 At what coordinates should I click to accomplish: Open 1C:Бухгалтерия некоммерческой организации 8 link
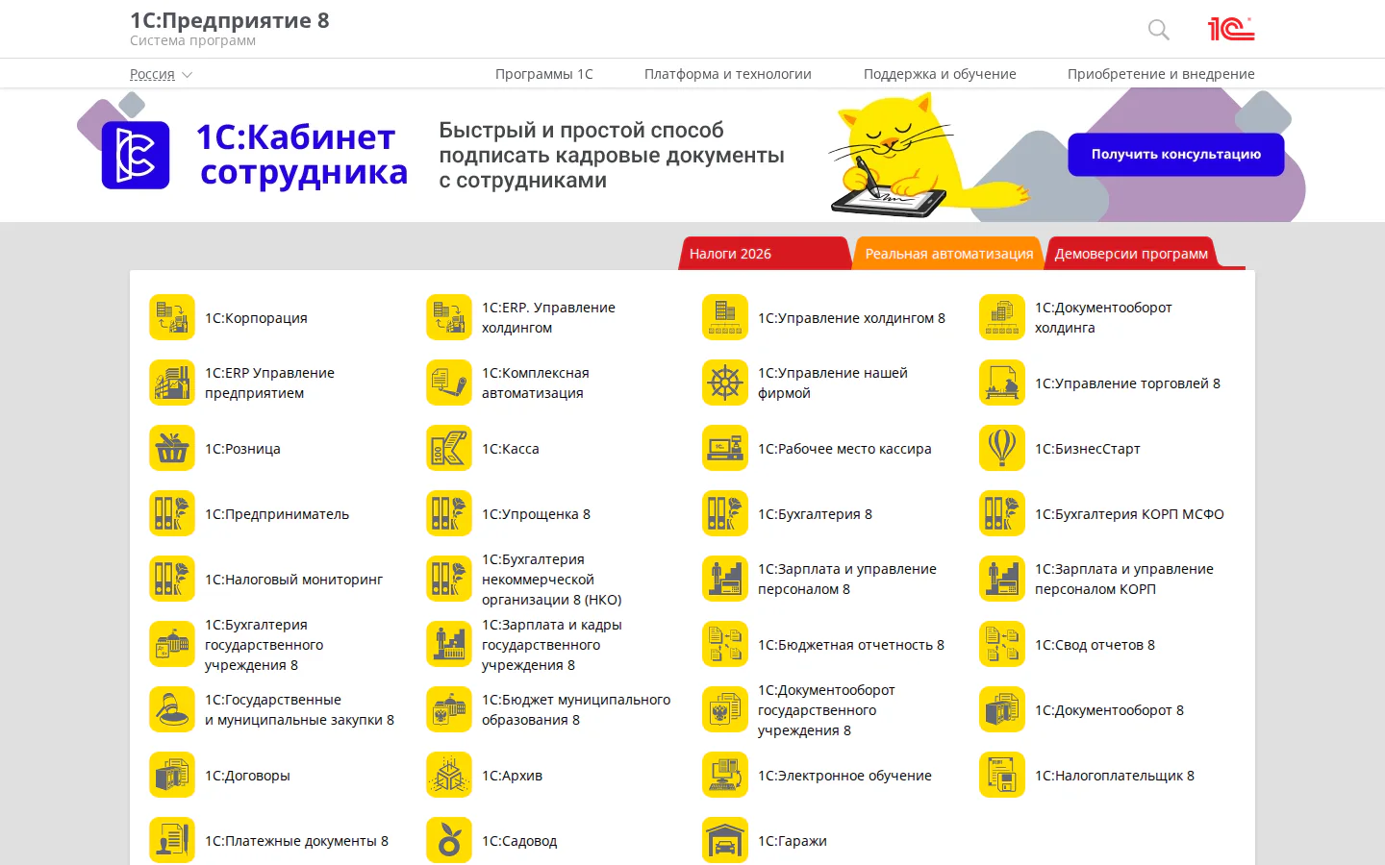551,579
